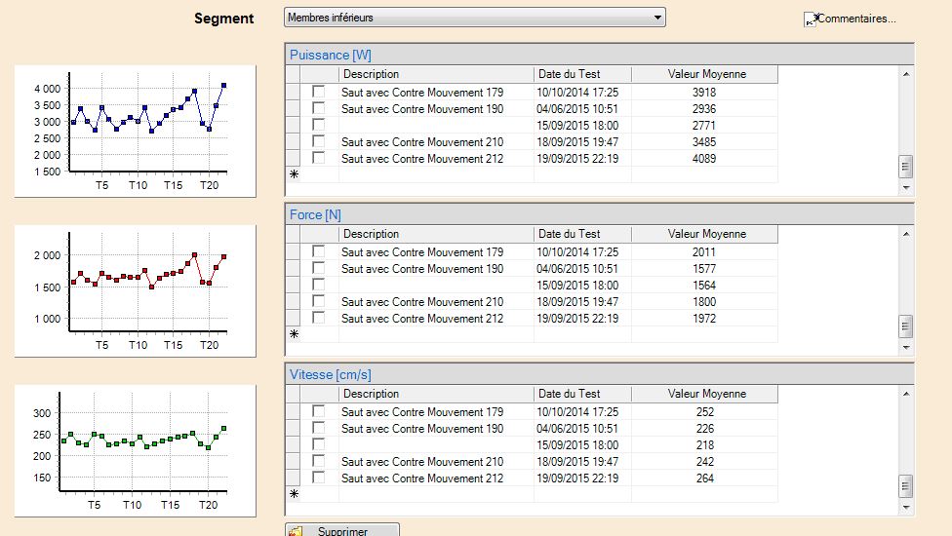Sort Force table by Description header
Image resolution: width=952 pixels, height=536 pixels.
[x=436, y=234]
